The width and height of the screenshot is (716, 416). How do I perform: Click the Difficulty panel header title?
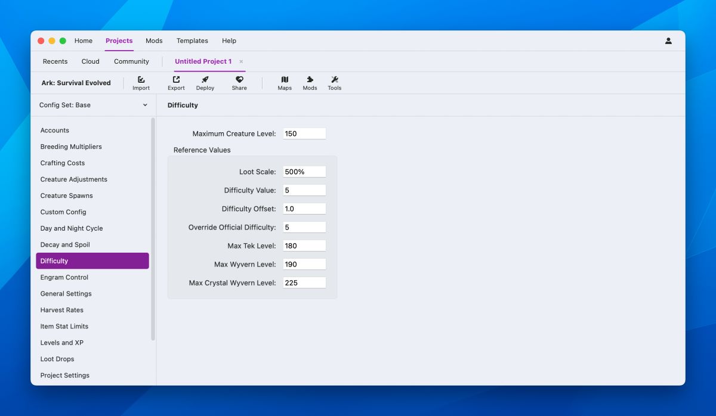click(x=183, y=105)
